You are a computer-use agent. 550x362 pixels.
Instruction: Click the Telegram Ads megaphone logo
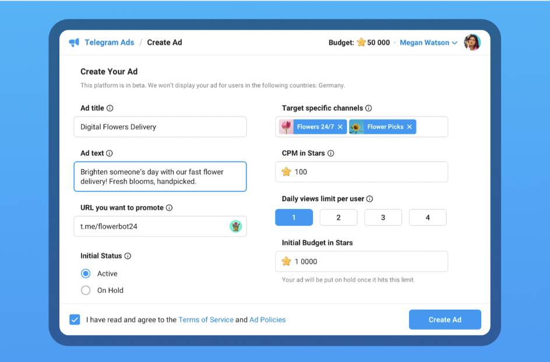[x=74, y=42]
